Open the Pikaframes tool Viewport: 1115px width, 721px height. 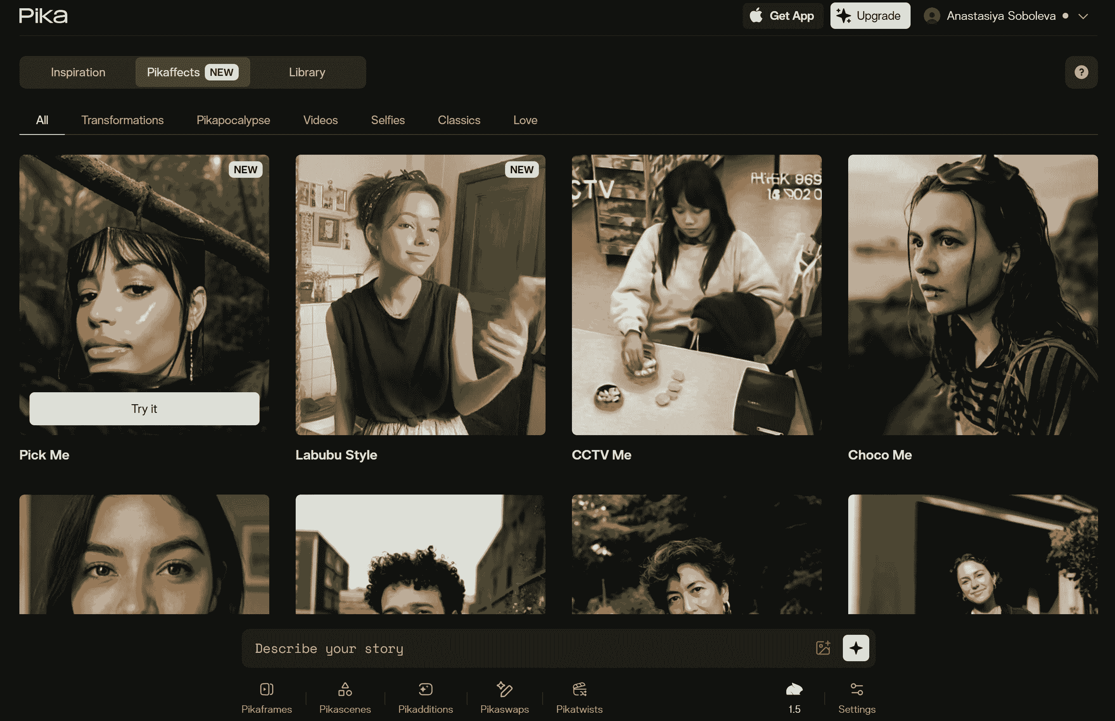[x=266, y=697]
